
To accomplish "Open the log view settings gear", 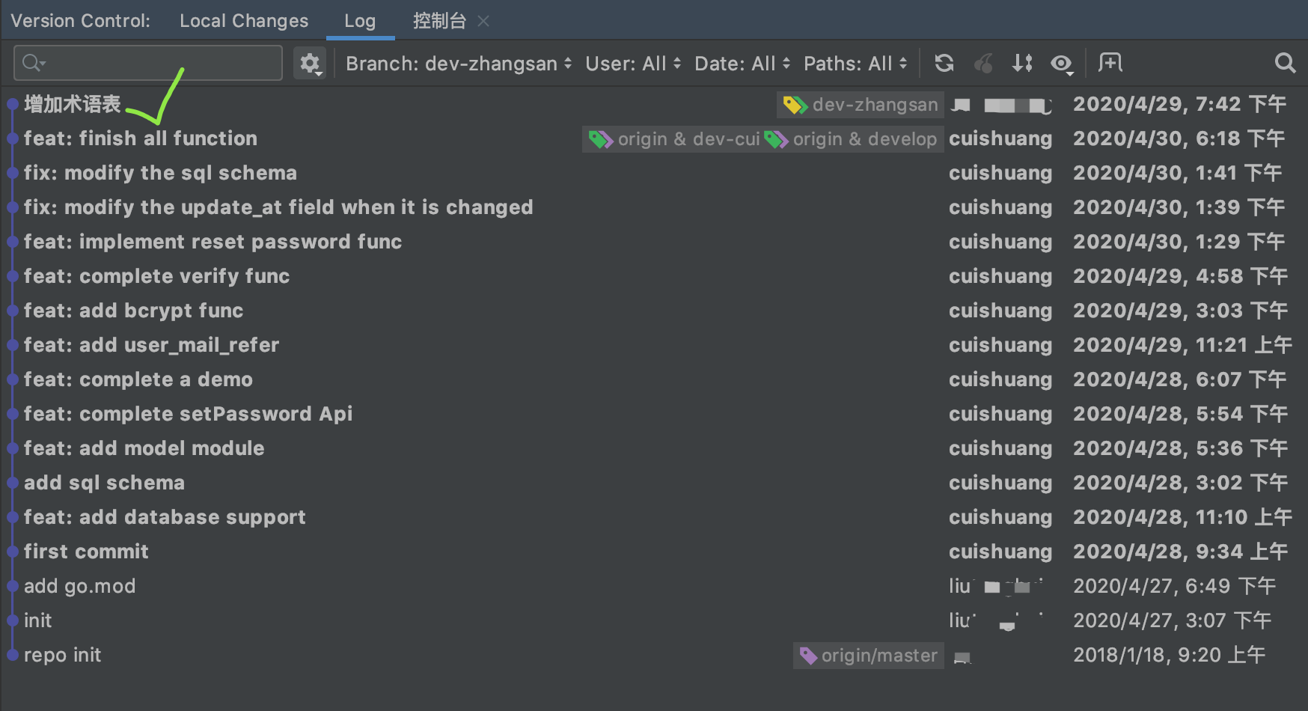I will point(310,63).
